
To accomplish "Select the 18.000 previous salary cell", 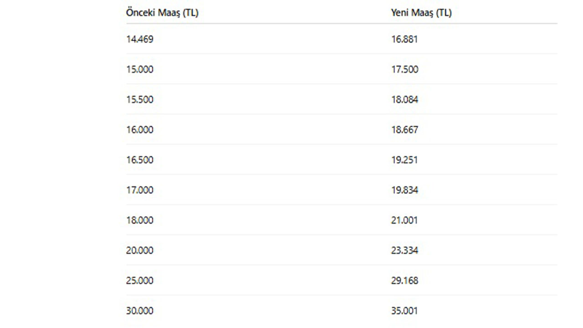I will click(x=140, y=220).
